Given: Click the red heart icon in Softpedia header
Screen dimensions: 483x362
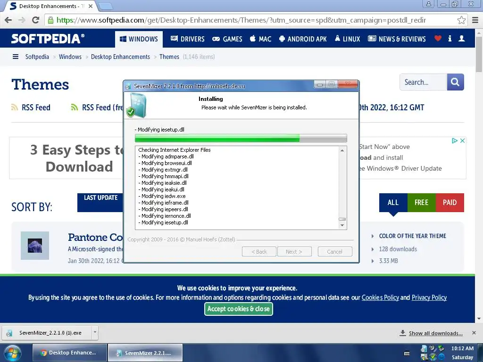Looking at the screenshot, I should click(438, 39).
